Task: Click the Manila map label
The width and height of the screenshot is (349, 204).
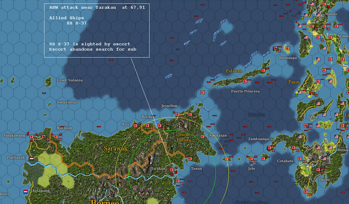Action: [x=331, y=14]
